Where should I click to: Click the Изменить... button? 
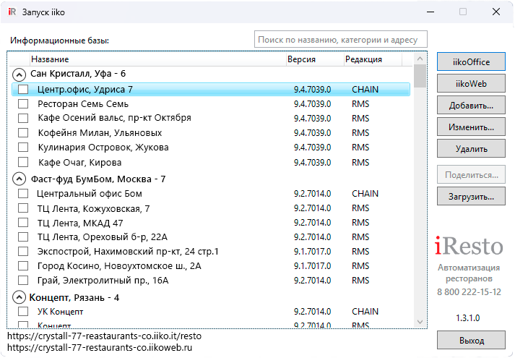(471, 127)
